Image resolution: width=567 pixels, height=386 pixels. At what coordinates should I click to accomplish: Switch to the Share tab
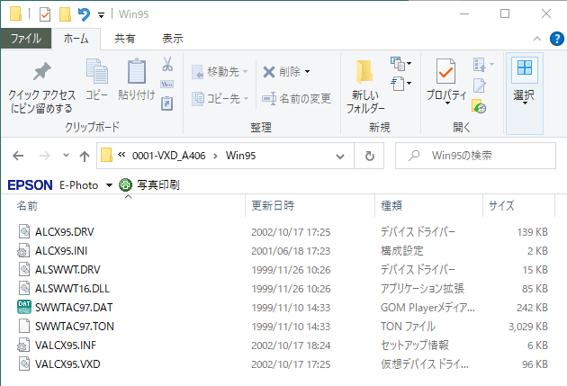[x=125, y=39]
